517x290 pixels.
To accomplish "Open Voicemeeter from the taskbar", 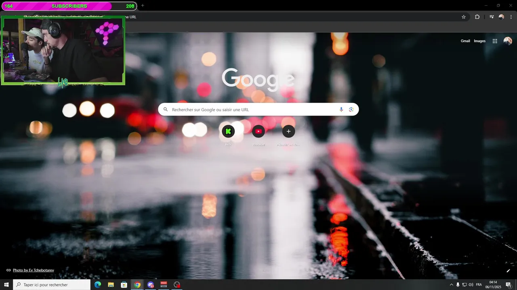I will pyautogui.click(x=164, y=285).
